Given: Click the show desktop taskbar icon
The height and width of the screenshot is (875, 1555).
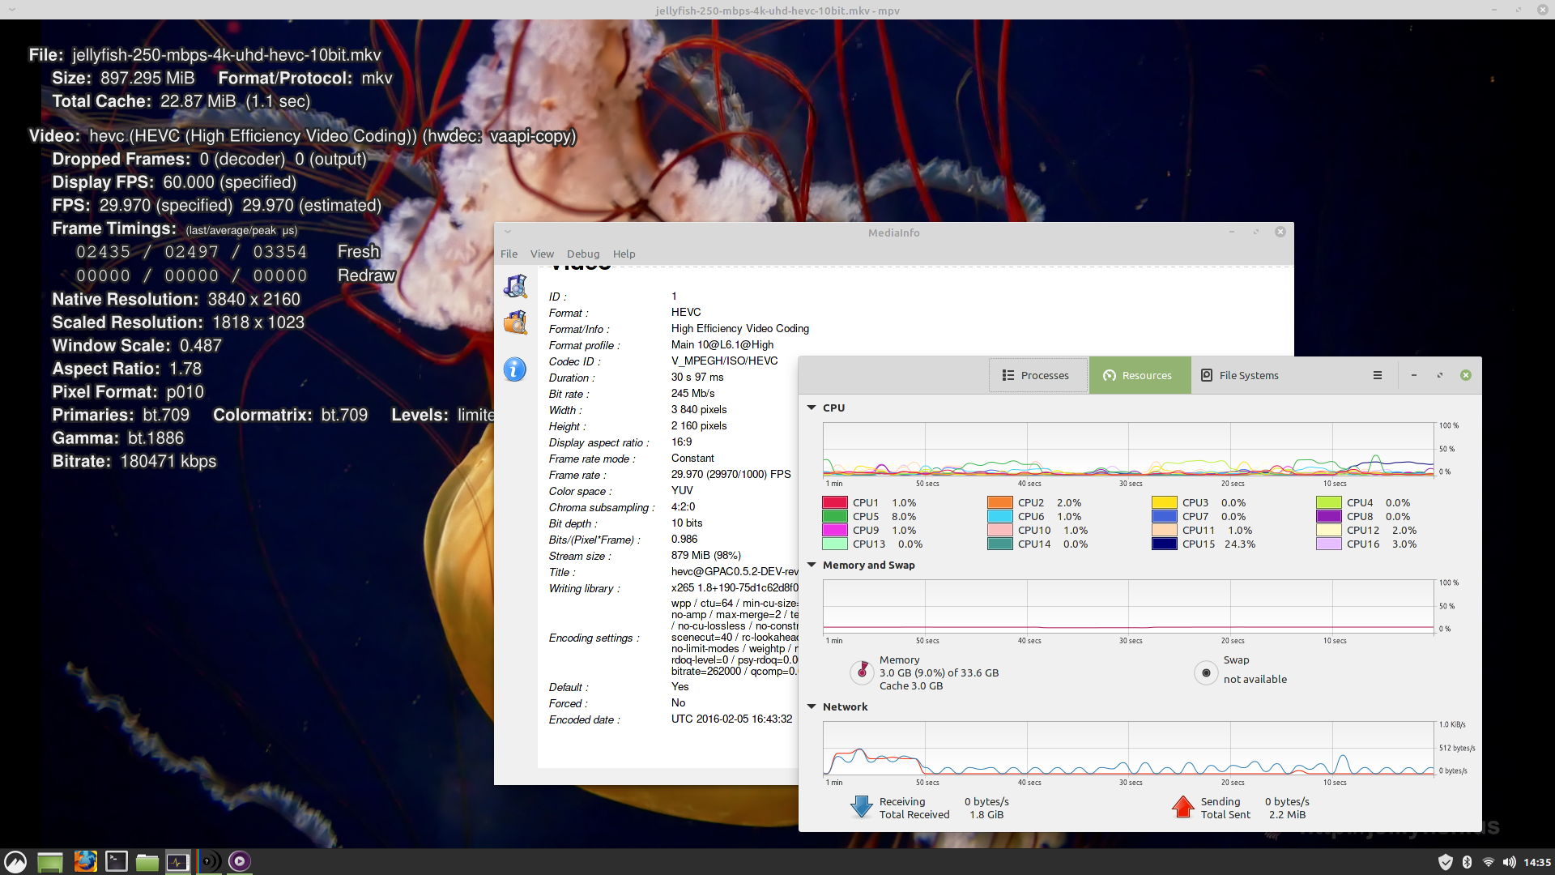Looking at the screenshot, I should point(50,861).
